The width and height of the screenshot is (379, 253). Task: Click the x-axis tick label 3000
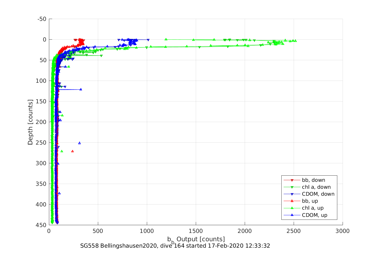(x=343, y=231)
